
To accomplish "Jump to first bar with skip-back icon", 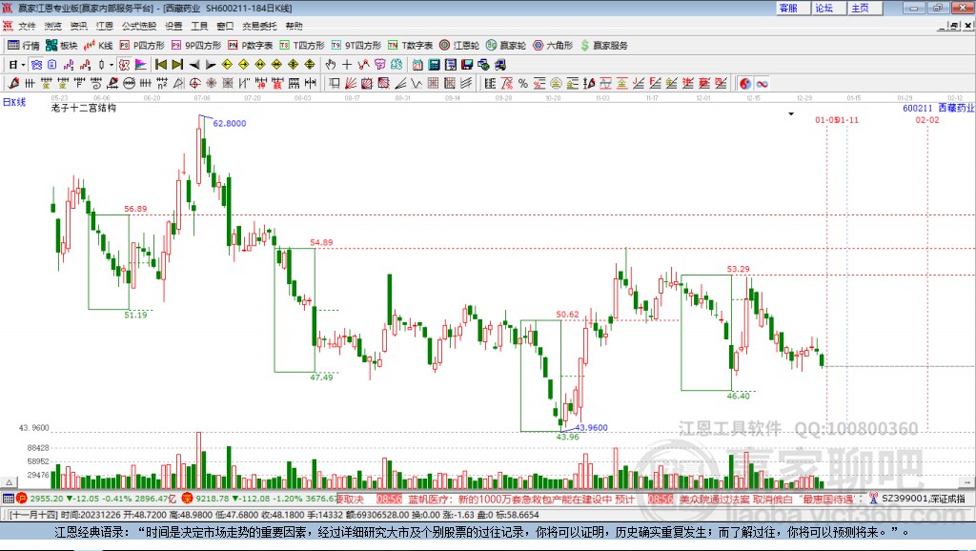I will click(160, 65).
